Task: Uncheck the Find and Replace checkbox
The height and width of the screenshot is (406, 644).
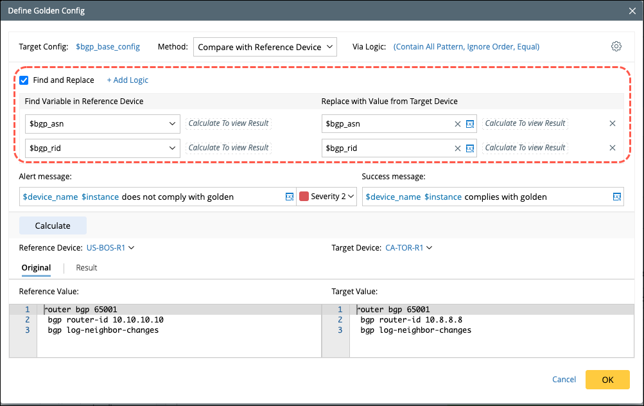Action: click(x=24, y=80)
